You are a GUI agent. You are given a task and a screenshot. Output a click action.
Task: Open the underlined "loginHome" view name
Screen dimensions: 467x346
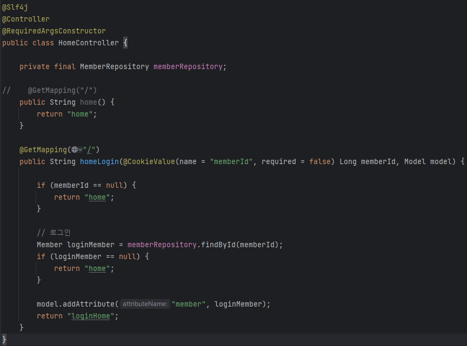91,316
